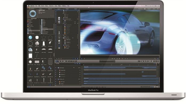
Task: Pick the Rectangle shape tool in toolbar
Action: (x=65, y=61)
